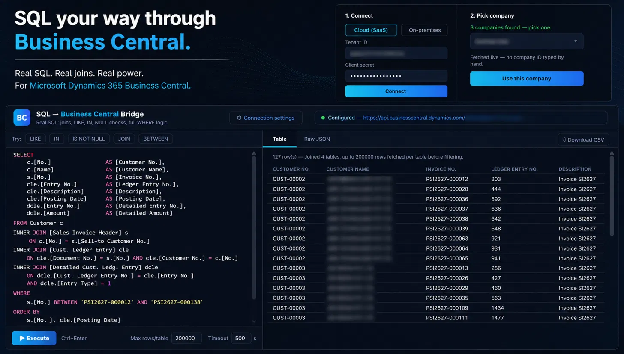Select On-premises connection type
Viewport: 624px width, 354px height.
point(424,30)
